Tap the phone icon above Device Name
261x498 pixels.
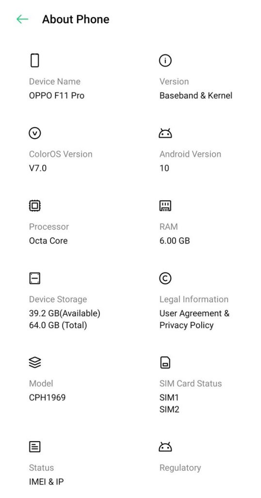point(35,60)
